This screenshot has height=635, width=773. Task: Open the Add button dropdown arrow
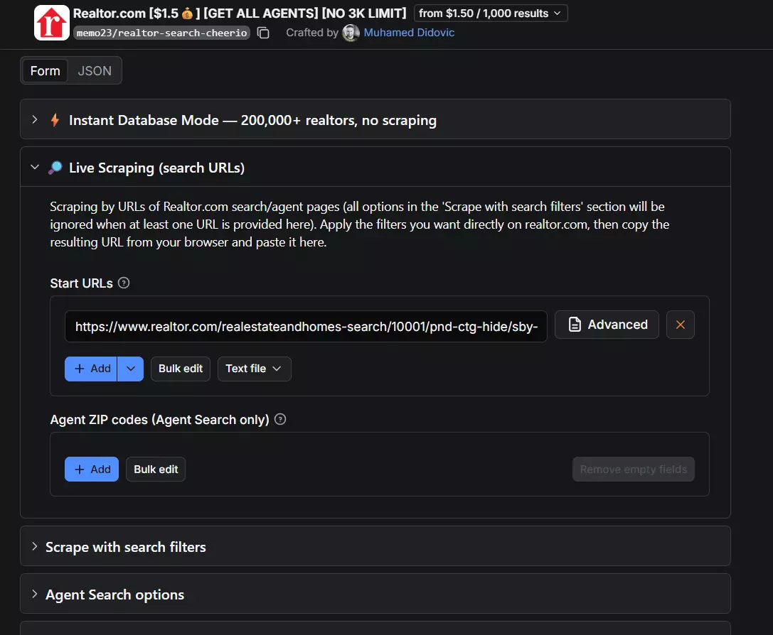[131, 369]
